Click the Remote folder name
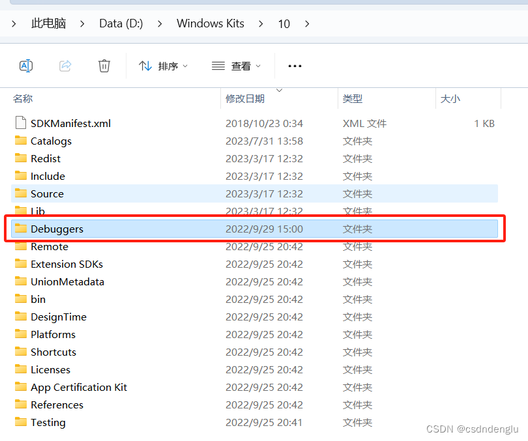This screenshot has height=441, width=528. [50, 247]
